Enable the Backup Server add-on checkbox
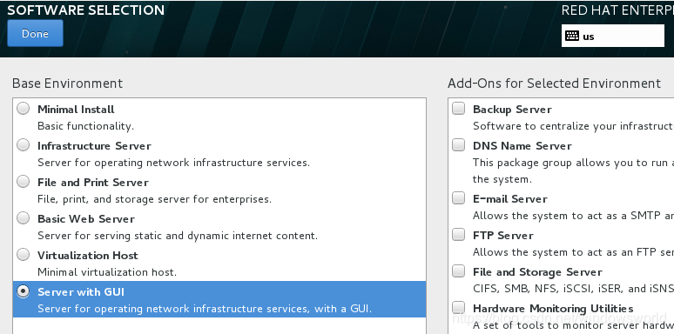 pyautogui.click(x=459, y=109)
